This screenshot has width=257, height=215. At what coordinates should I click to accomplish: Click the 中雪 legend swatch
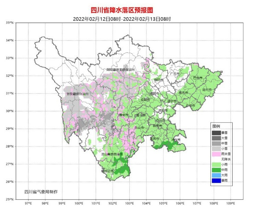tap(216, 143)
